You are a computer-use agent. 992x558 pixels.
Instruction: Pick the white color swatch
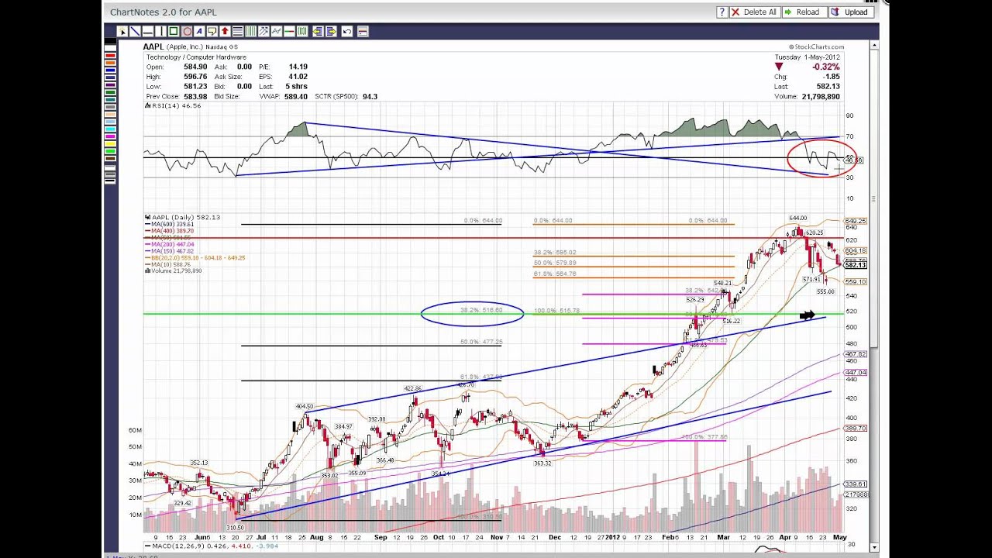tap(110, 48)
